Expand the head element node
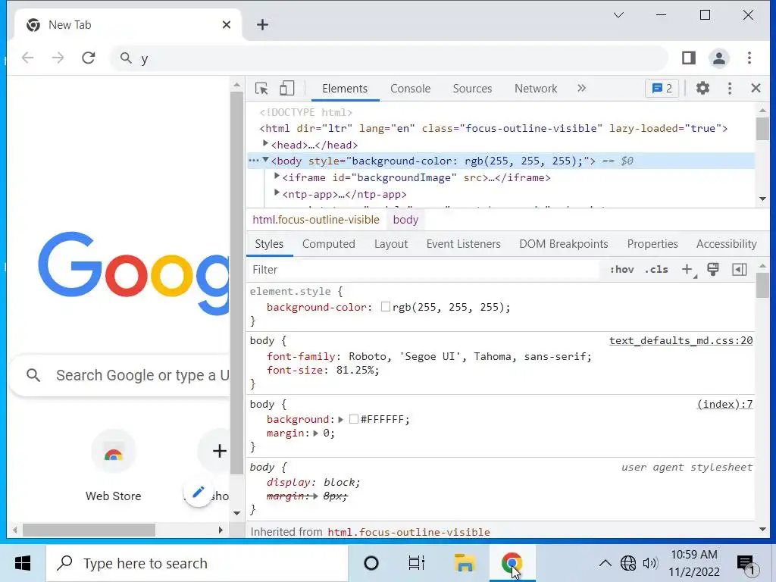Screen dimensions: 776x582 (265, 143)
